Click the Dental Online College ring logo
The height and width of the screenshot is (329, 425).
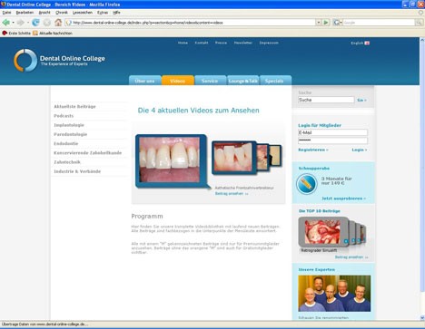[x=25, y=60]
